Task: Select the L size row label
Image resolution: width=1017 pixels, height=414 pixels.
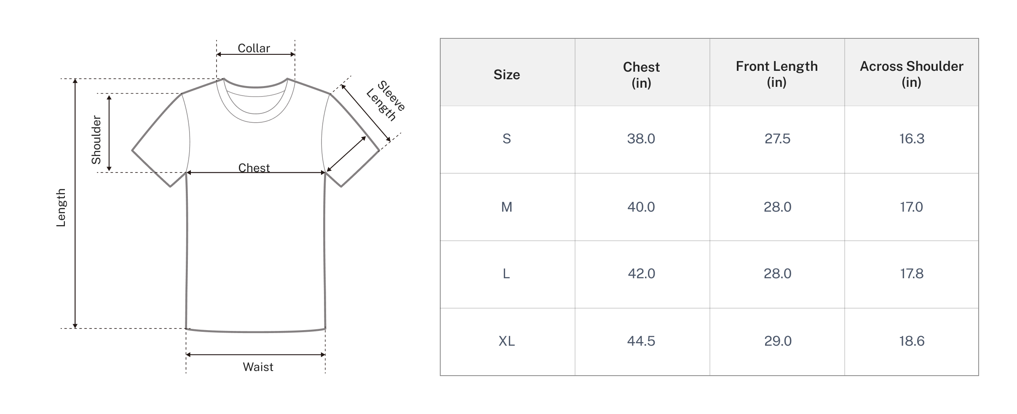Action: pos(506,274)
